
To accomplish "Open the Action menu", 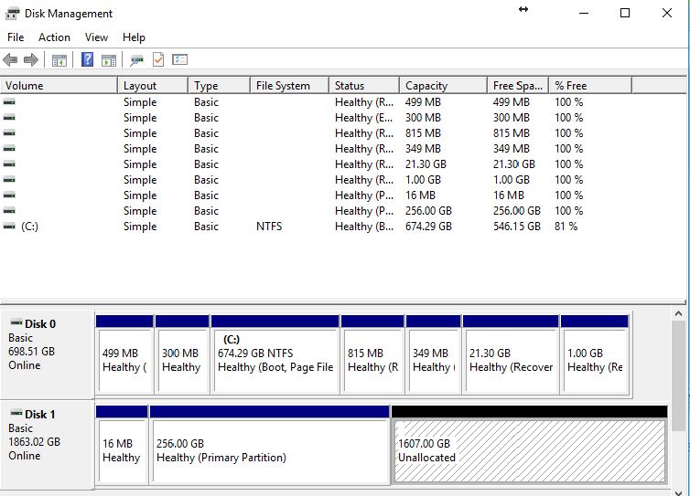I will click(x=54, y=37).
